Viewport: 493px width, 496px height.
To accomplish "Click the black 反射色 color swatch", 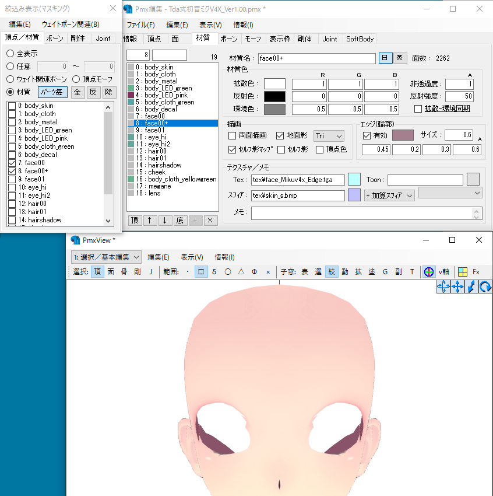I will pyautogui.click(x=273, y=96).
